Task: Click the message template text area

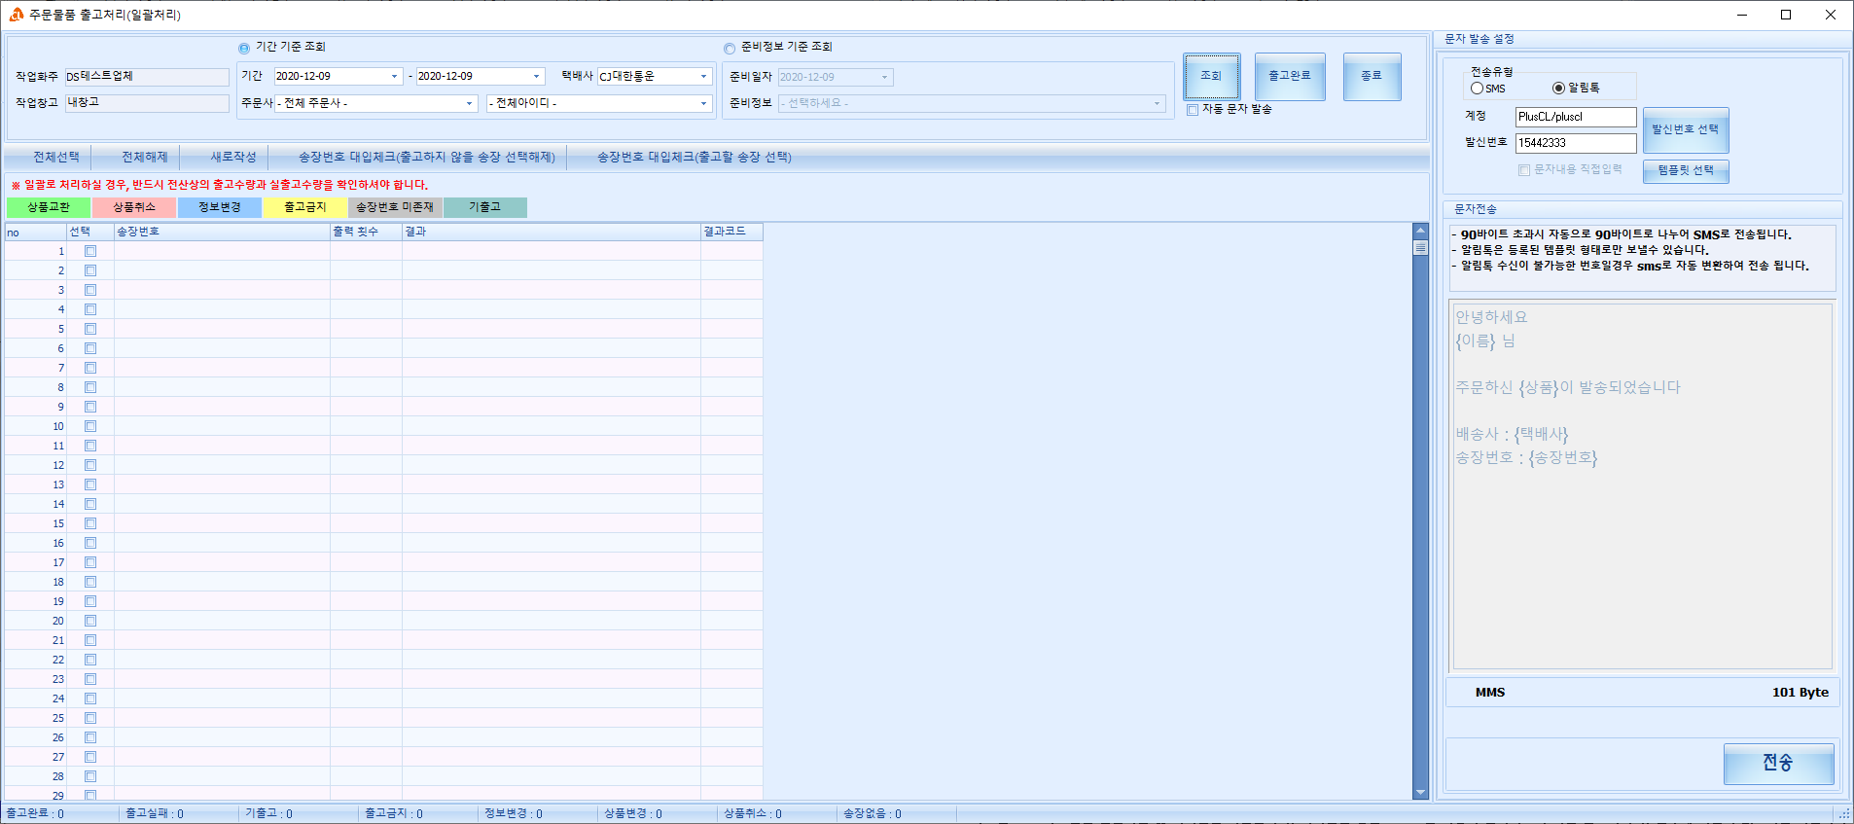Action: (x=1642, y=486)
